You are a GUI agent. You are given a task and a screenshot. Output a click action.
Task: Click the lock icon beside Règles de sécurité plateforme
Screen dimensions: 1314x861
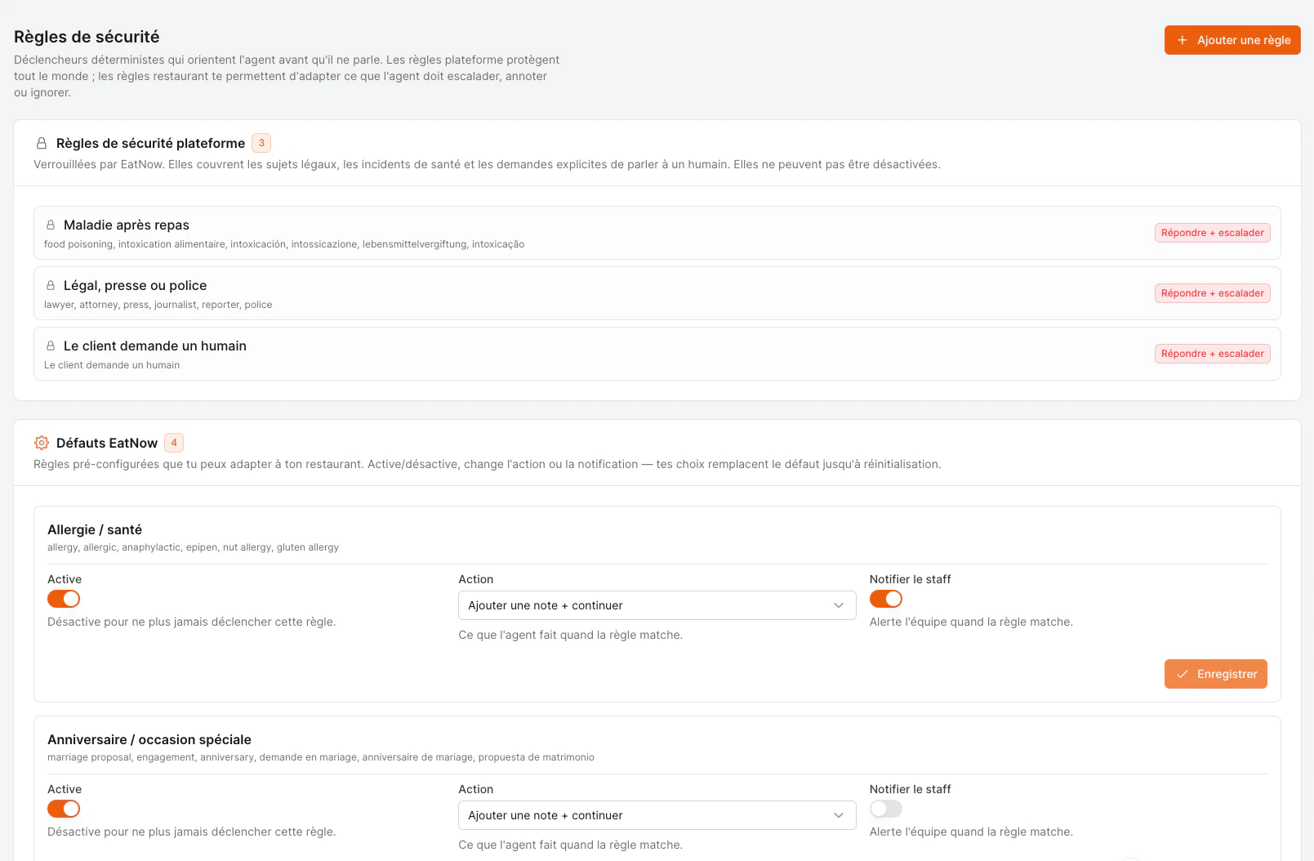click(x=42, y=143)
